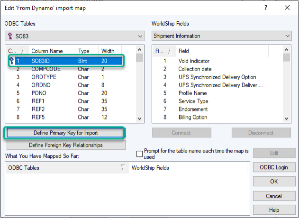Sort by the Column Name header
This screenshot has height=218, width=299.
(52, 51)
